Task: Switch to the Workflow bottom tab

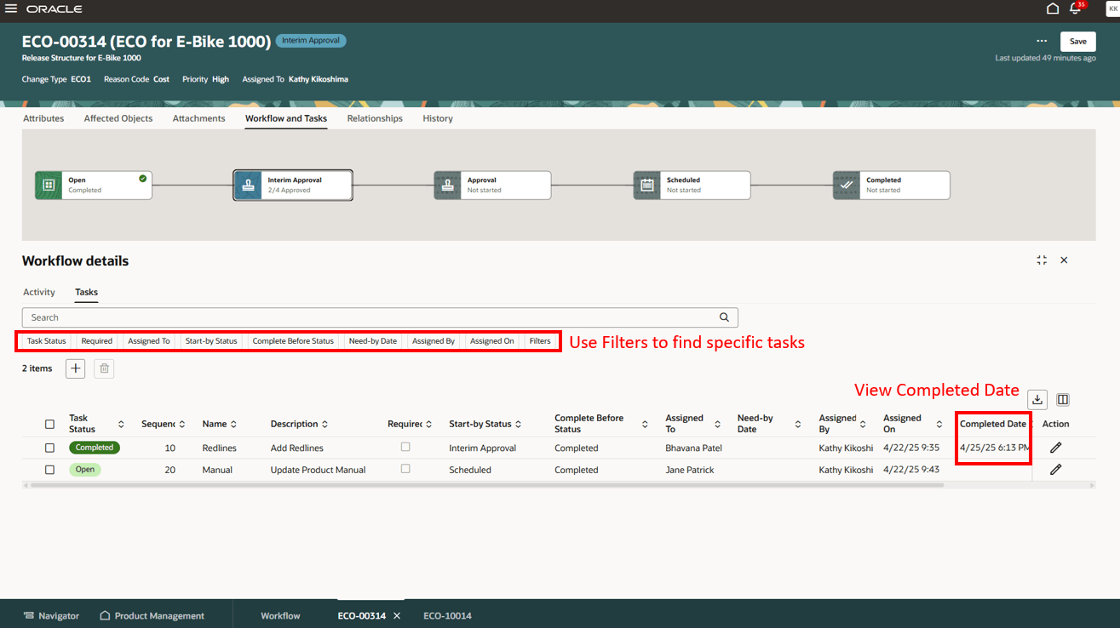Action: tap(280, 616)
